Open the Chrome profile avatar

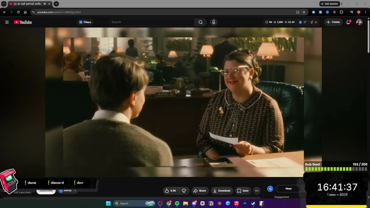click(358, 12)
